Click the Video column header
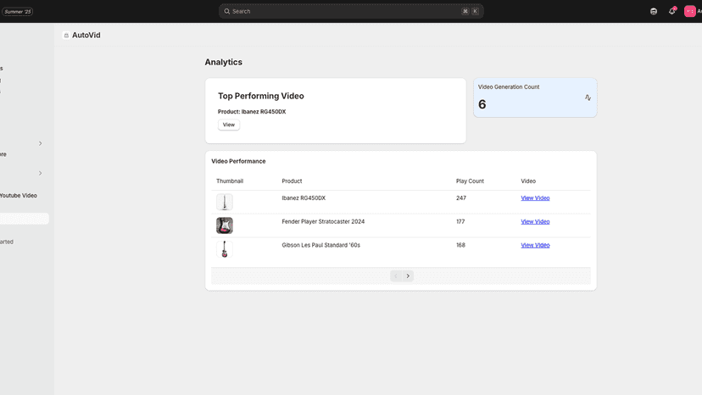Viewport: 702px width, 395px height. click(x=528, y=181)
